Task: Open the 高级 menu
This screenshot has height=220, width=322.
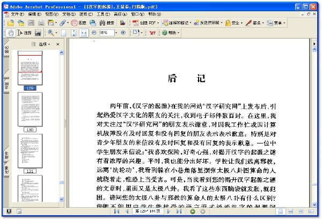Action: pyautogui.click(x=121, y=14)
